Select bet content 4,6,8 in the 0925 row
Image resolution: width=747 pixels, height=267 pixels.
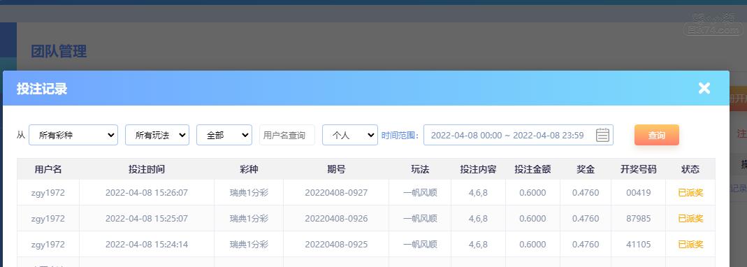pos(478,245)
